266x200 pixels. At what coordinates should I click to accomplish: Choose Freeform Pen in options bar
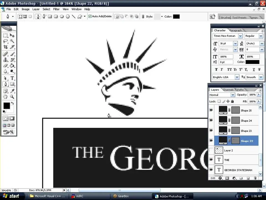point(44,16)
